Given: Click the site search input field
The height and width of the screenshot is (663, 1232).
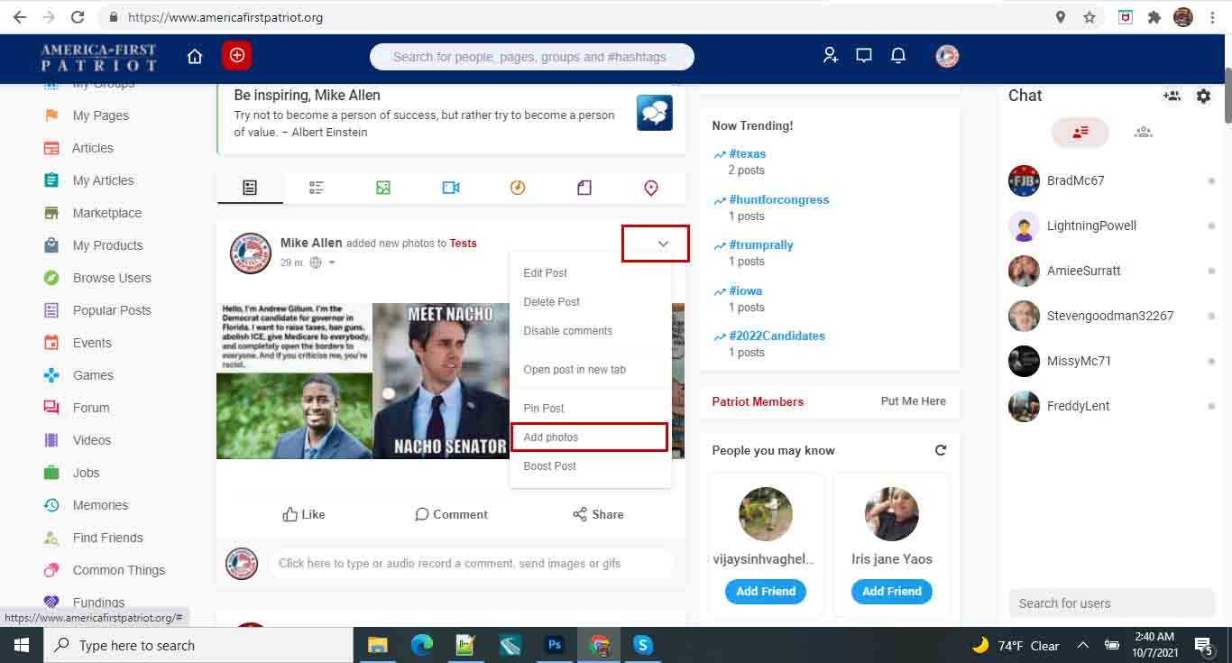Looking at the screenshot, I should tap(531, 57).
